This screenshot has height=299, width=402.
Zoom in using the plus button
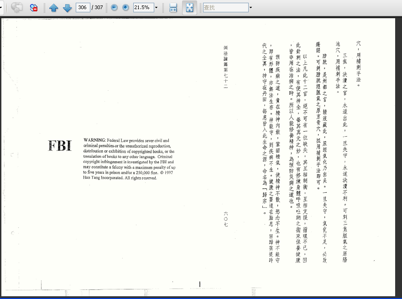click(125, 8)
